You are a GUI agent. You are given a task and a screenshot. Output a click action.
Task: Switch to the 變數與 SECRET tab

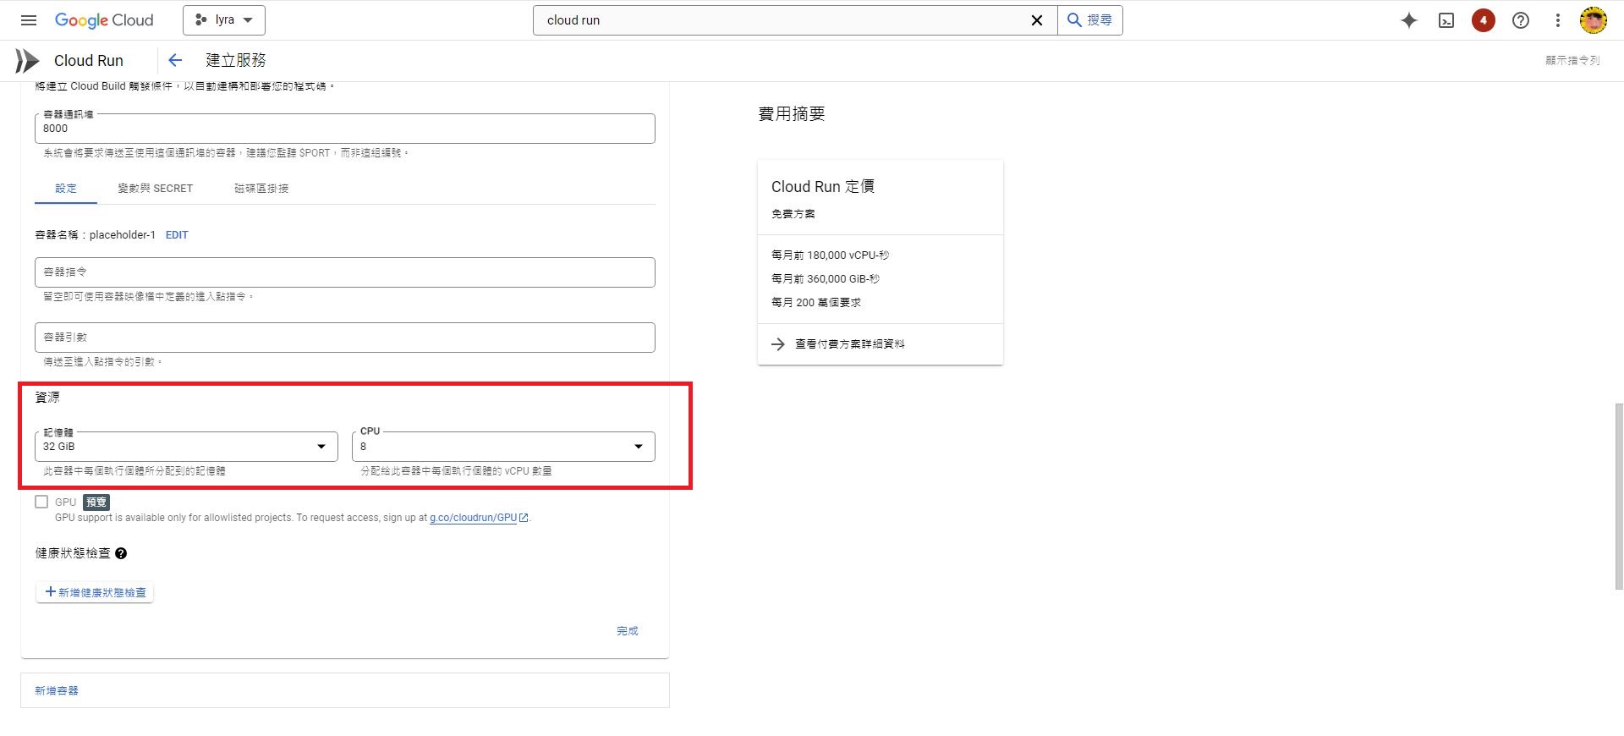pyautogui.click(x=156, y=188)
